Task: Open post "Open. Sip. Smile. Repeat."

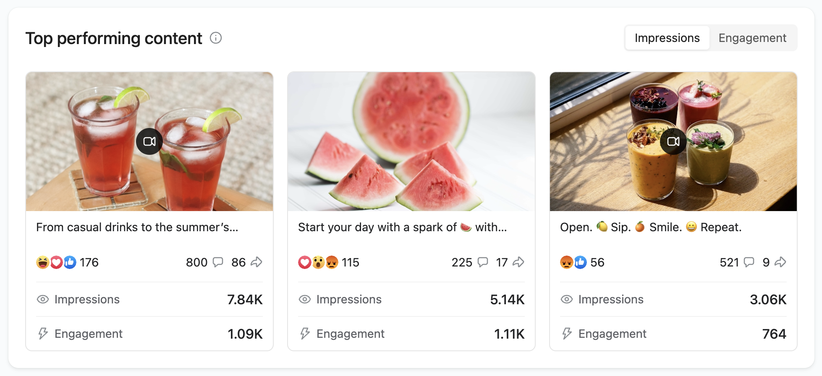Action: (x=651, y=227)
